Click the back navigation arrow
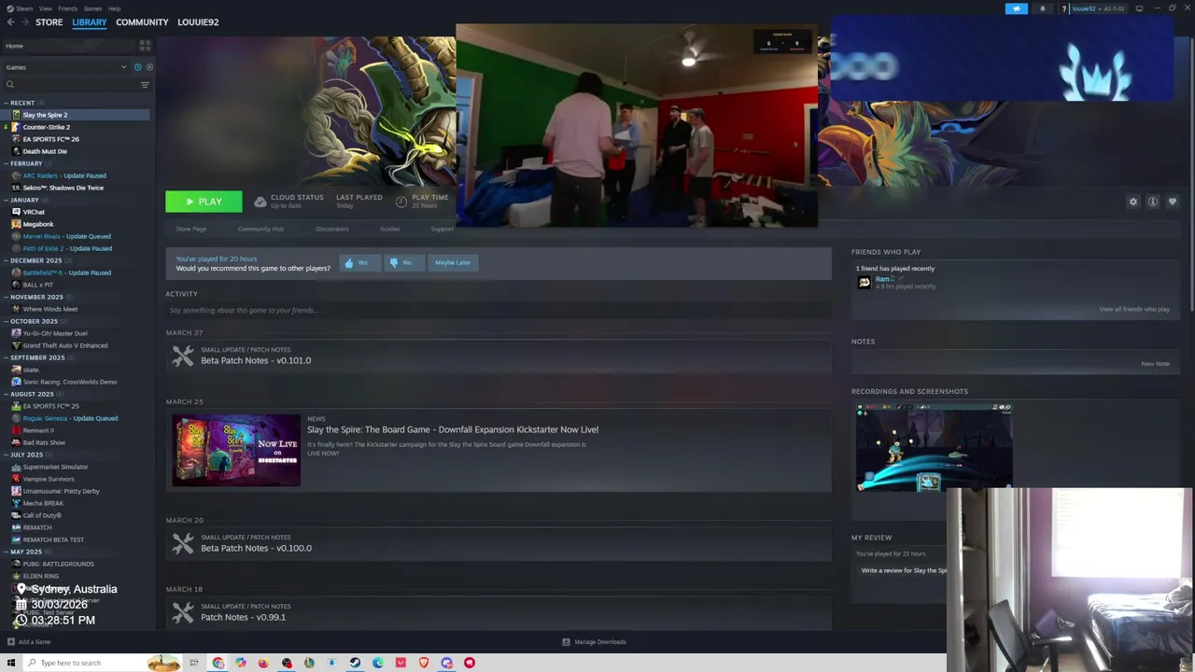 [x=10, y=22]
